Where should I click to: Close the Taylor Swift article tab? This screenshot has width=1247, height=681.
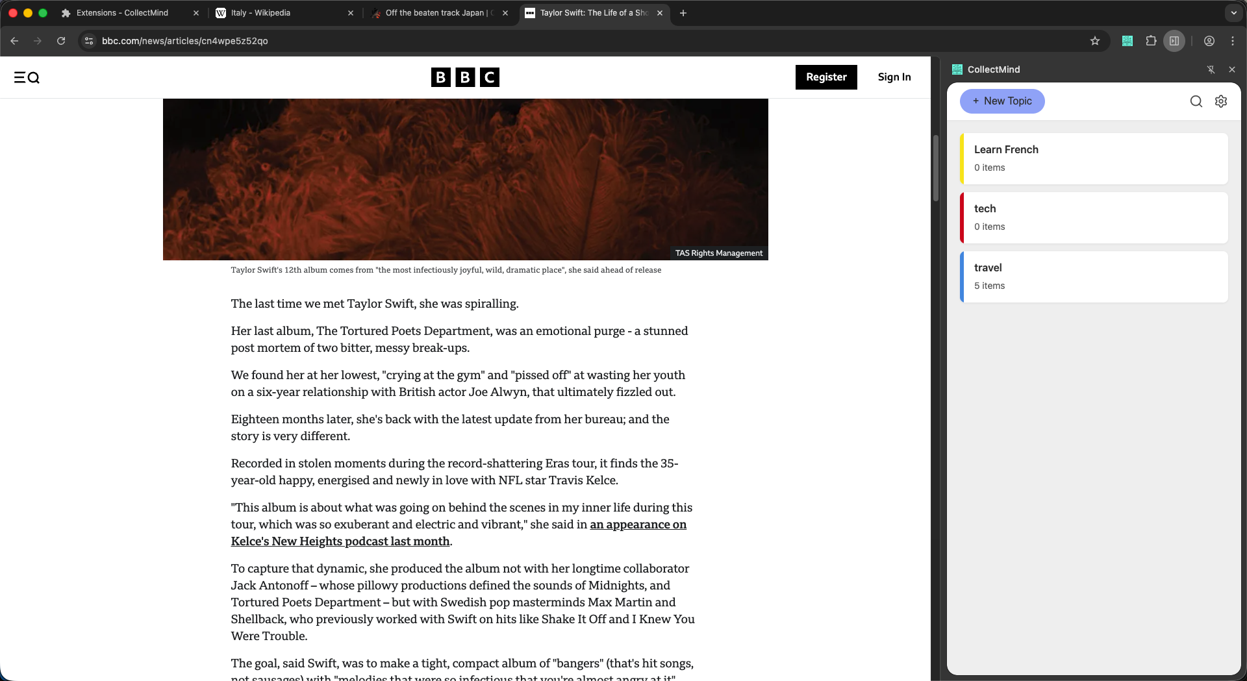pos(660,13)
